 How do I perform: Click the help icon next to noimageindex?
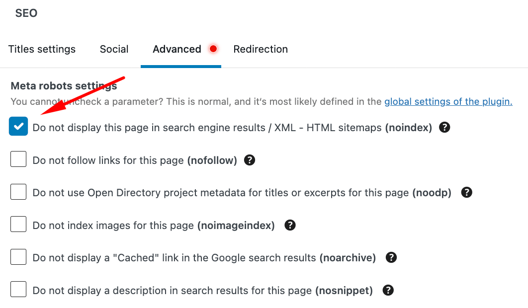click(x=290, y=225)
